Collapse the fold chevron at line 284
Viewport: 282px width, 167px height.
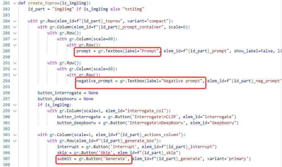pos(15,21)
